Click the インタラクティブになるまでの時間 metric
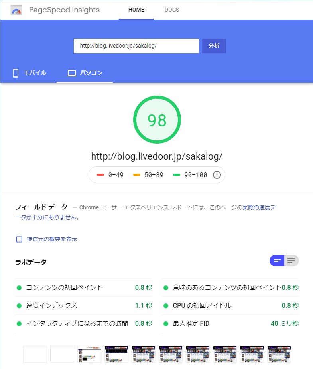 click(84, 323)
